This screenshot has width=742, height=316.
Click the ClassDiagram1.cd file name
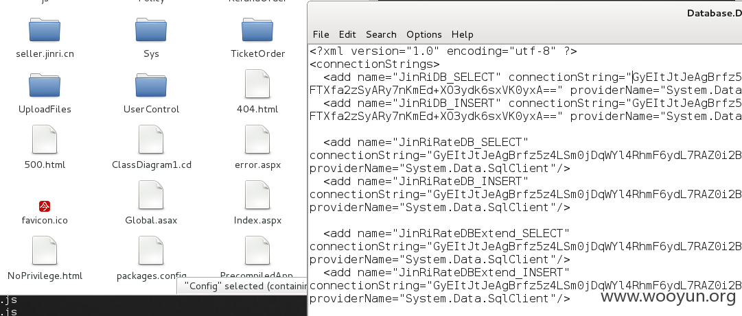(x=152, y=165)
